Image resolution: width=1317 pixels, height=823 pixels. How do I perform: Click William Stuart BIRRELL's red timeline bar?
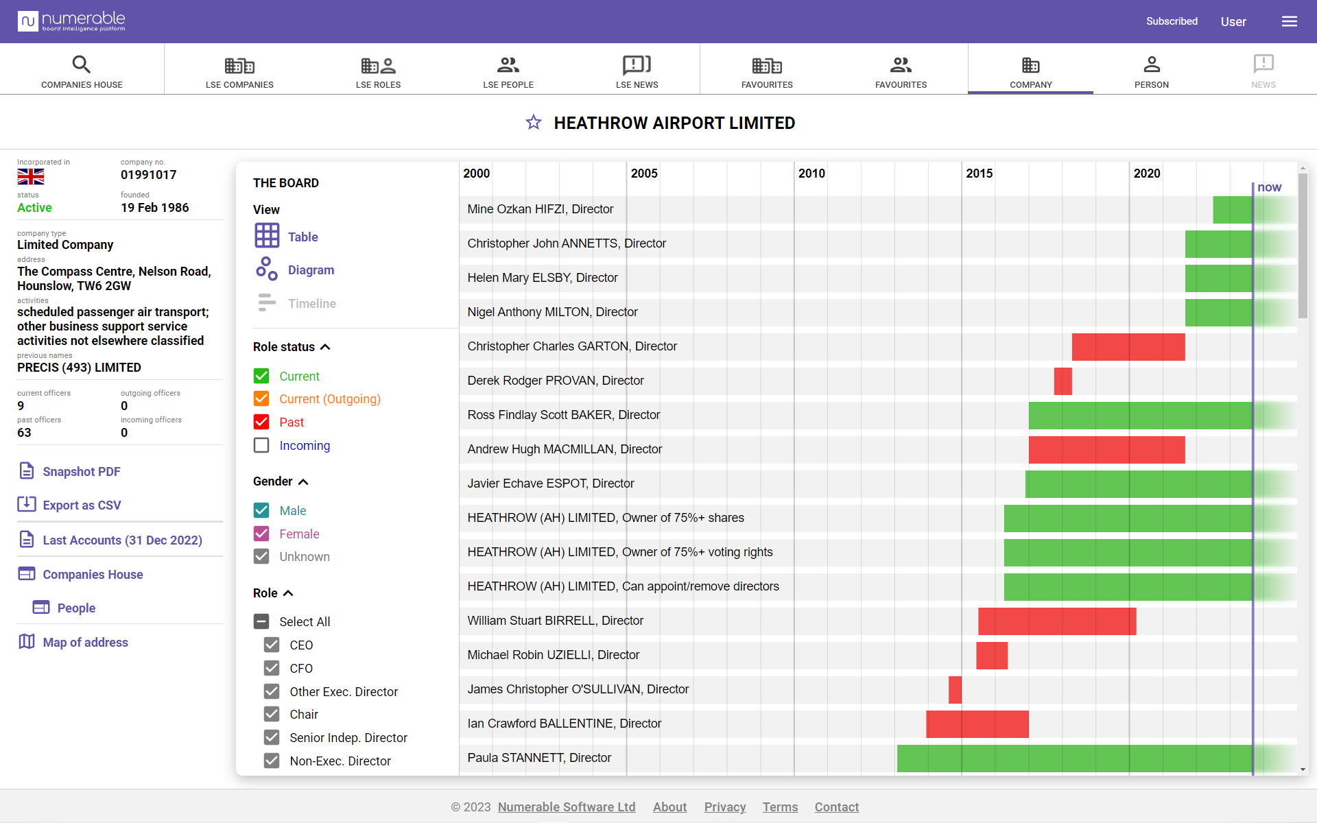(x=1057, y=621)
